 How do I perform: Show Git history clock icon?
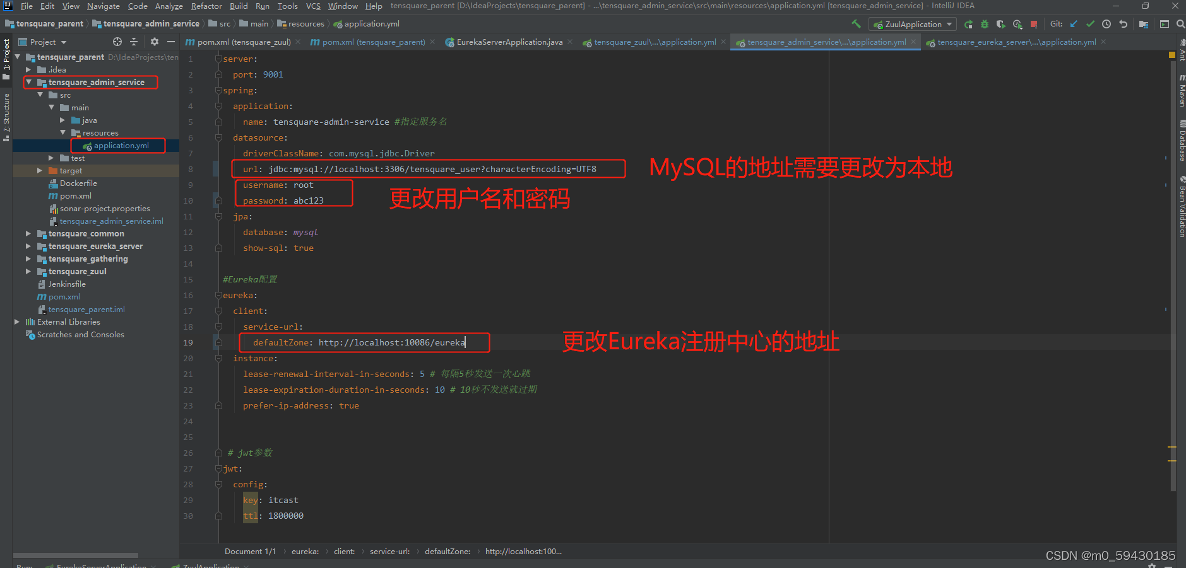[x=1106, y=24]
